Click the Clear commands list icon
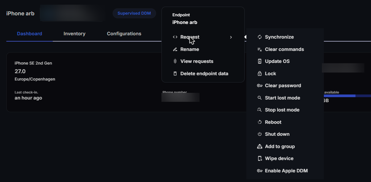The image size is (371, 182). [x=260, y=49]
